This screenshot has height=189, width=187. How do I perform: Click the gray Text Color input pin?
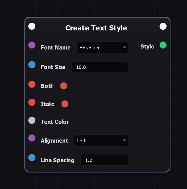tap(32, 120)
